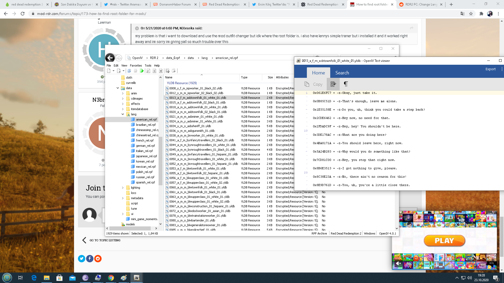Click the extract-pages icon at toolbar end
The height and width of the screenshot is (283, 504).
[x=174, y=71]
